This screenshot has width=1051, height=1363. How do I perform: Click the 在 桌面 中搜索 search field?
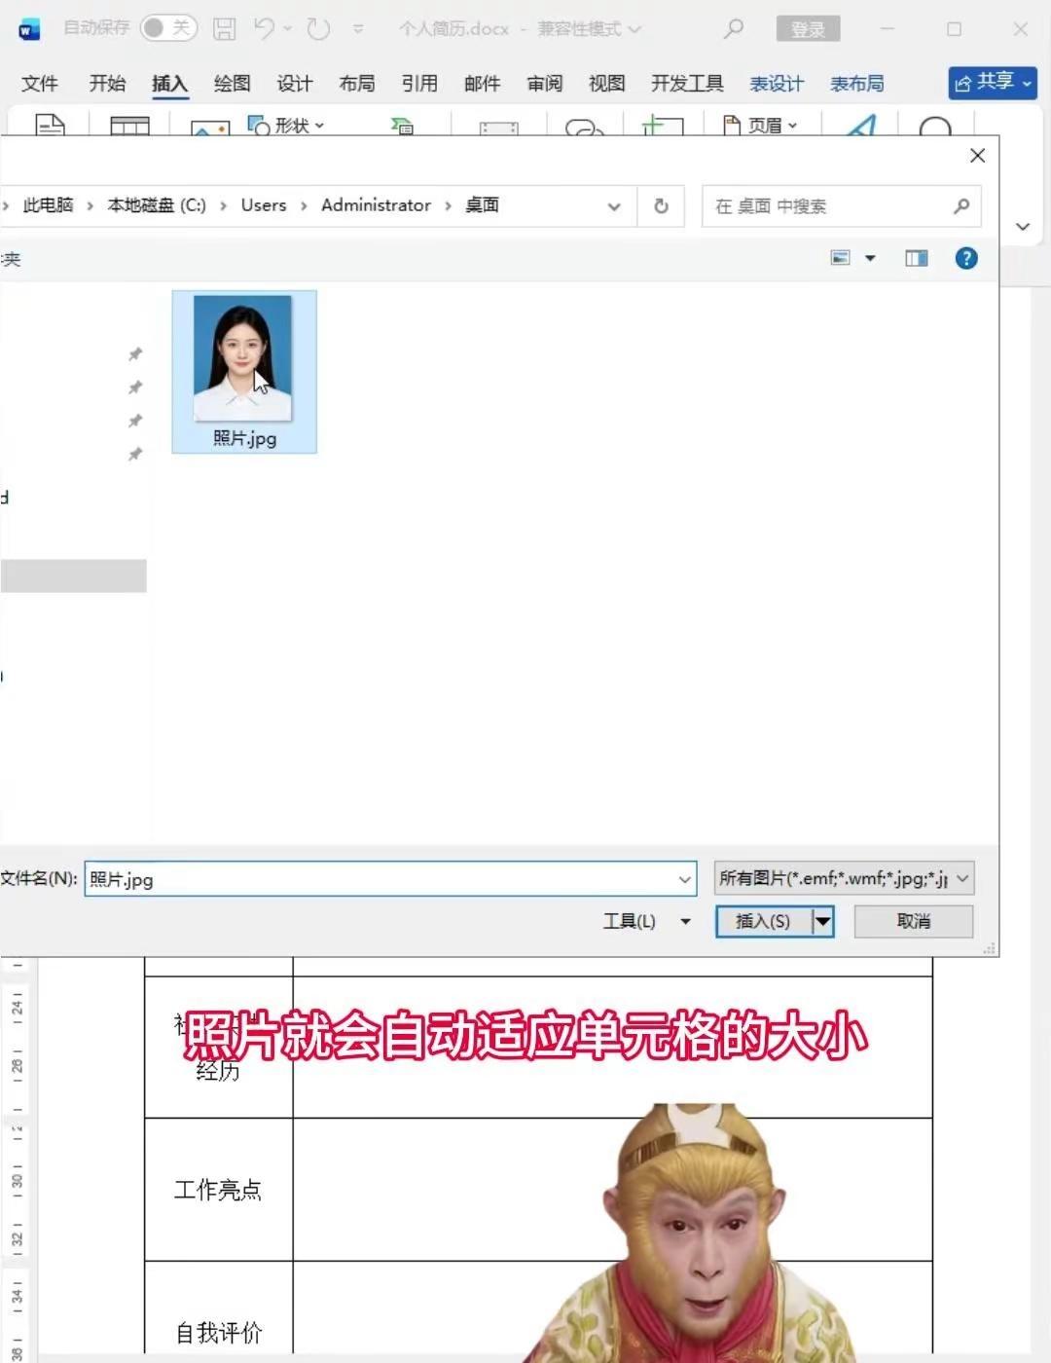(841, 206)
